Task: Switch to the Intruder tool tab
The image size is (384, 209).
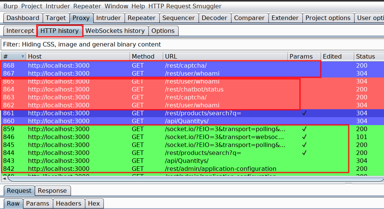Action: [108, 18]
